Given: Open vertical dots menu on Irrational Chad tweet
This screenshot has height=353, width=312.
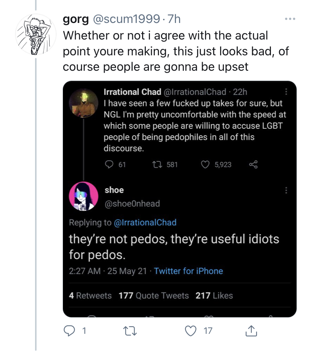Looking at the screenshot, I should [286, 91].
